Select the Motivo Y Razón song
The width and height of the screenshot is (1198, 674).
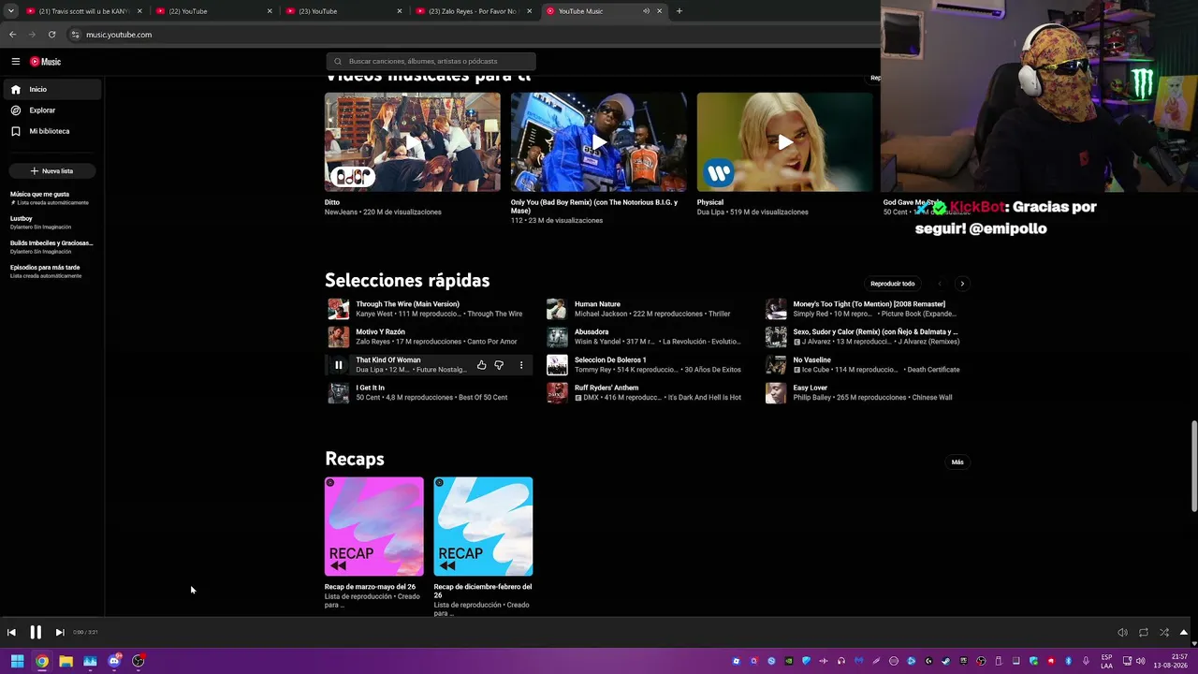[380, 332]
